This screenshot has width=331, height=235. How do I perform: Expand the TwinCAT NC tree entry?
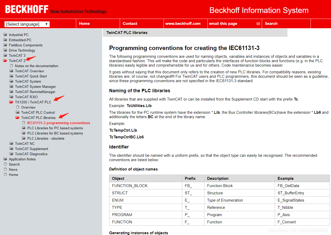25,144
